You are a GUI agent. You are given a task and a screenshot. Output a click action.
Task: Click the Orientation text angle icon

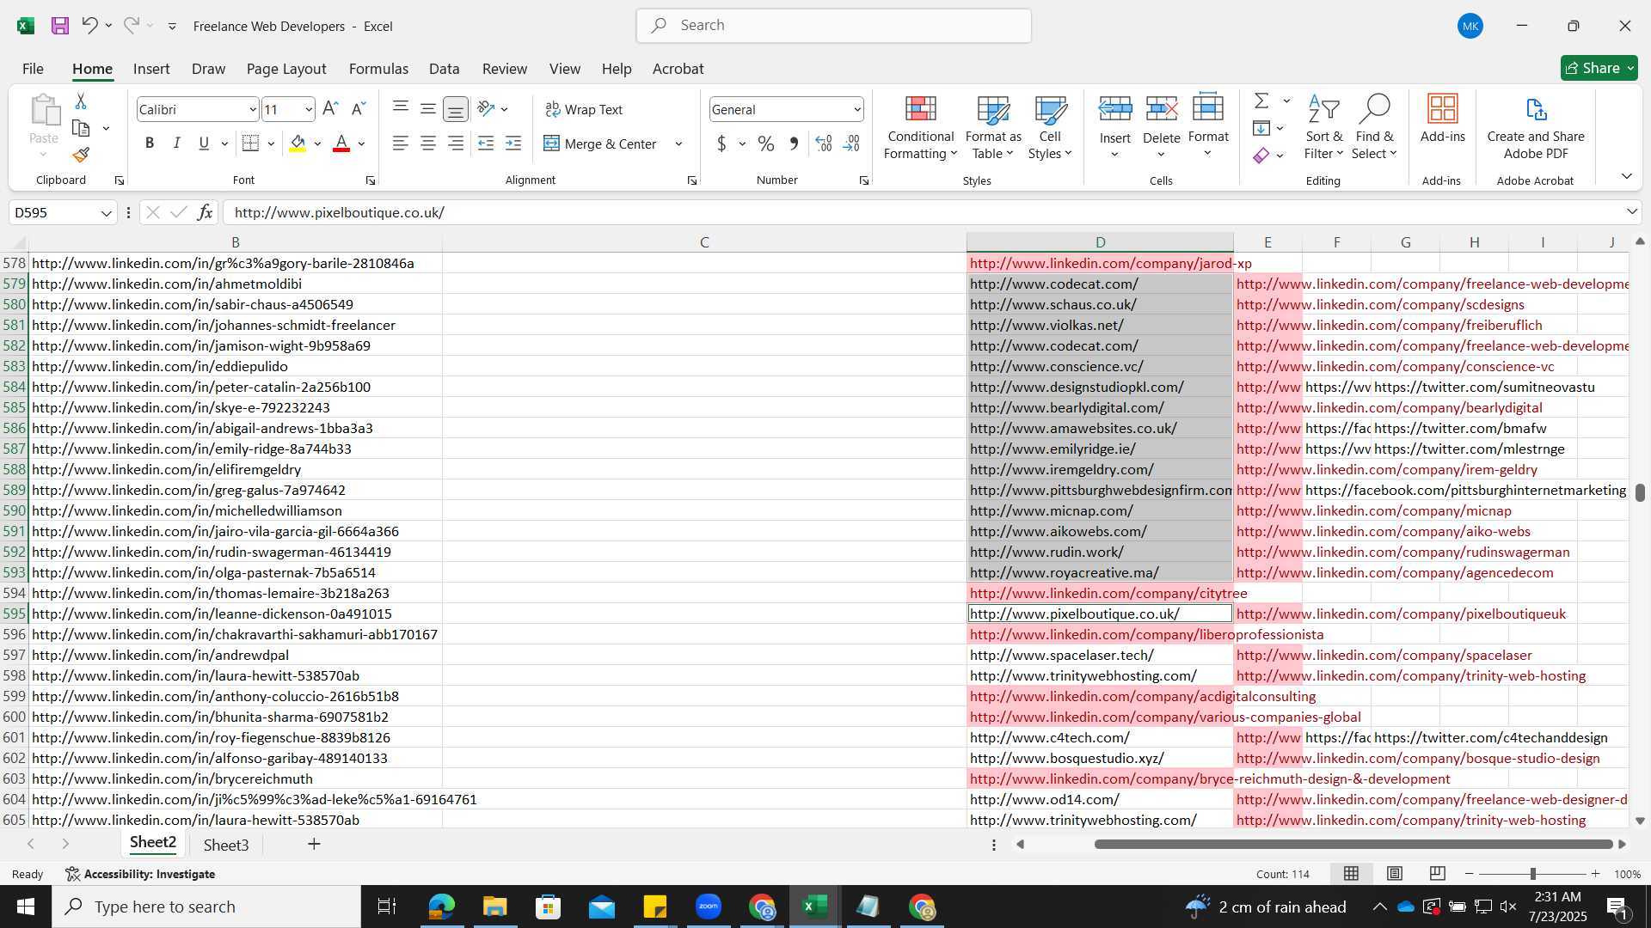486,109
